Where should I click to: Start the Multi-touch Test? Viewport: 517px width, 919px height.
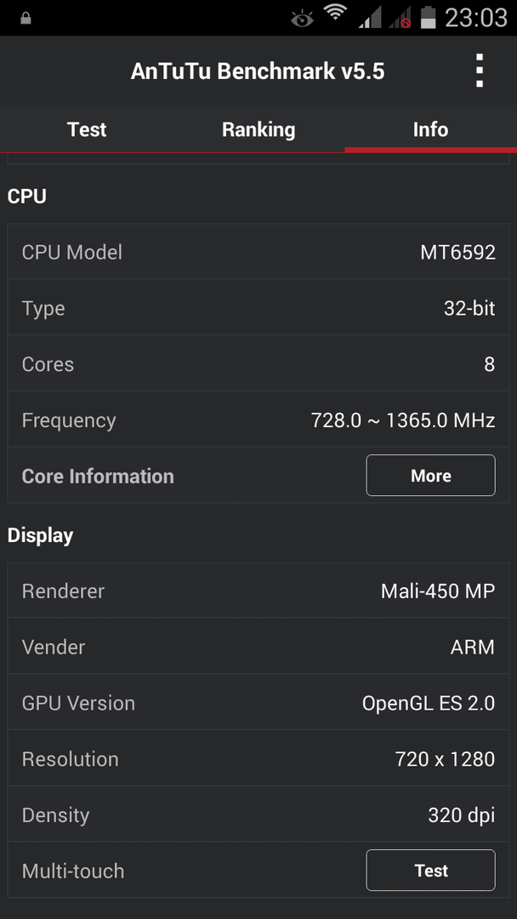[x=430, y=870]
